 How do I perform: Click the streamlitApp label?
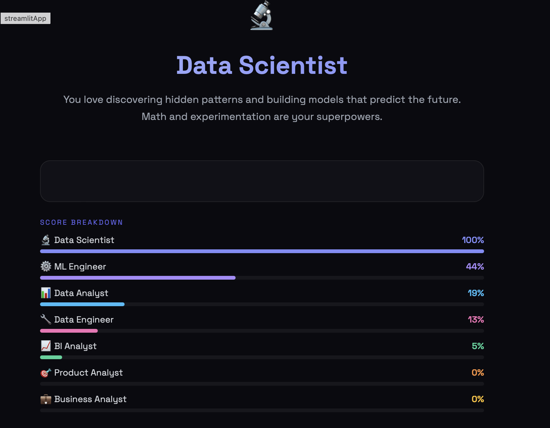[25, 18]
